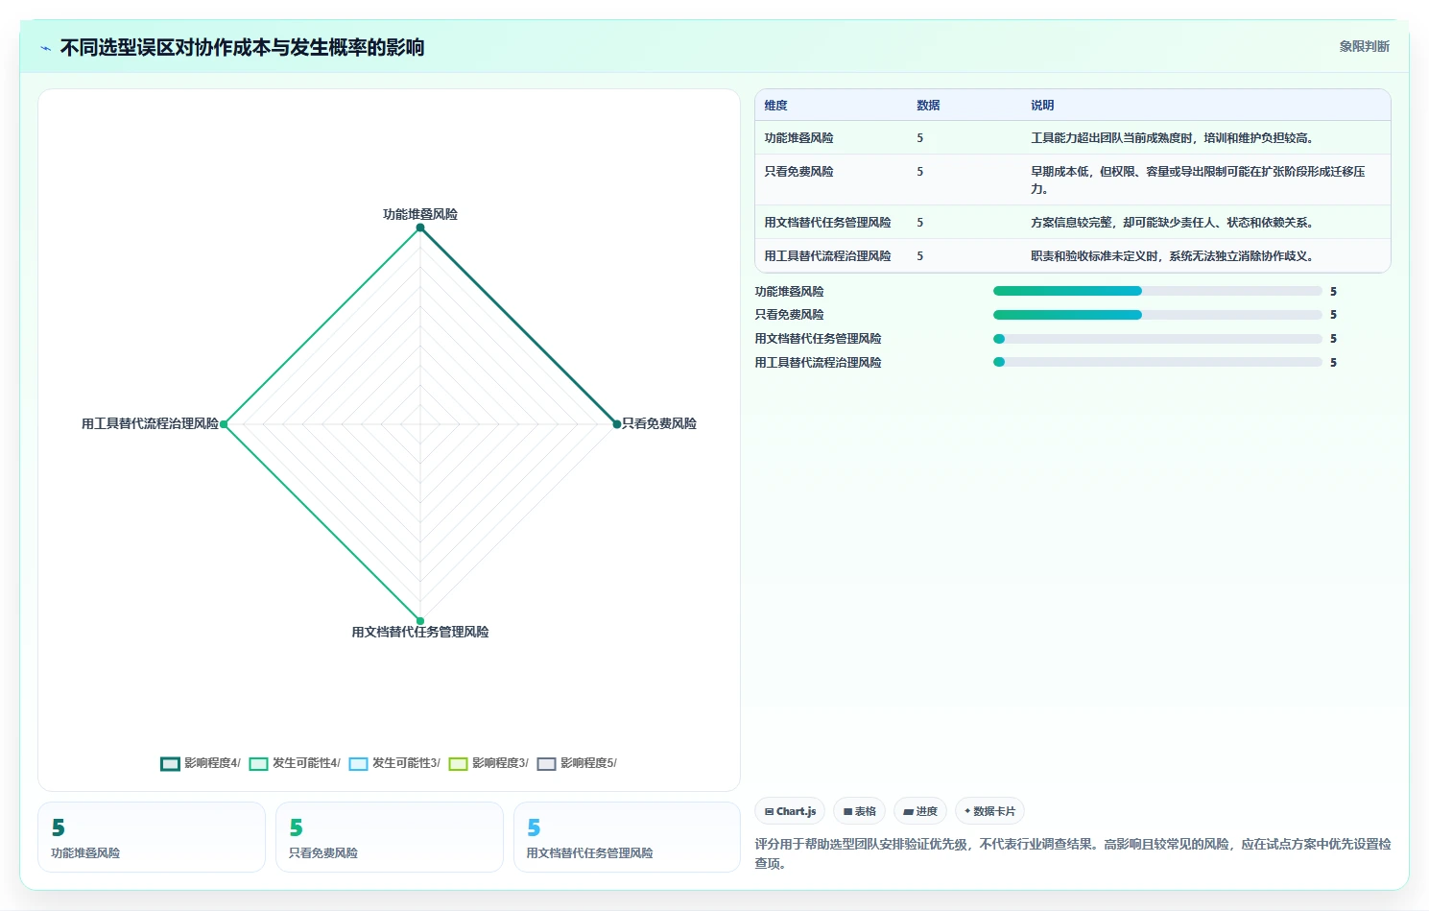Screen dimensions: 1429x911
Task: Click the radar data point at 只看免费风险
Action: tap(617, 424)
